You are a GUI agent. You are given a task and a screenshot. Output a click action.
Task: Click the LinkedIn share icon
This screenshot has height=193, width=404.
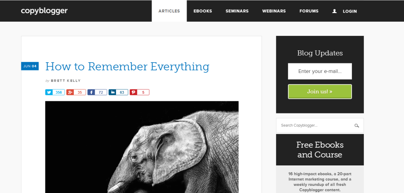(x=112, y=92)
